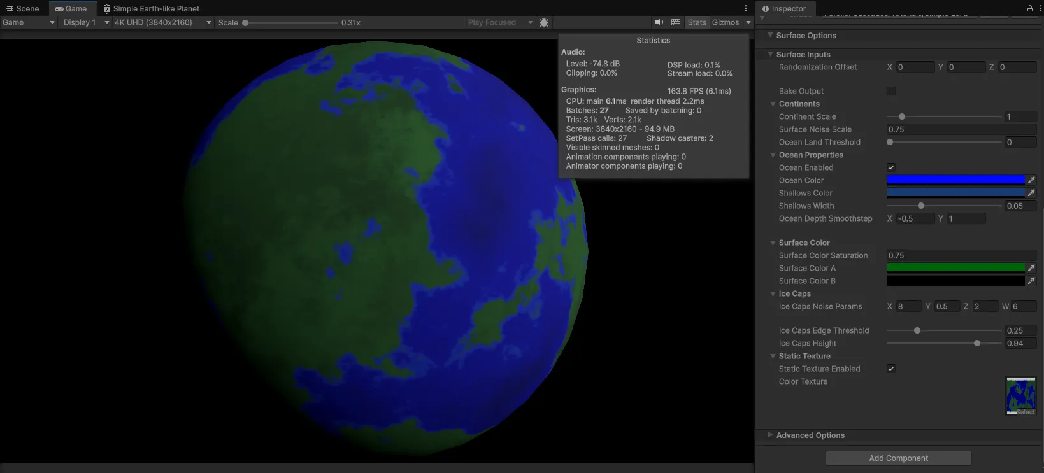Open the Play Focused dropdown

click(x=499, y=22)
